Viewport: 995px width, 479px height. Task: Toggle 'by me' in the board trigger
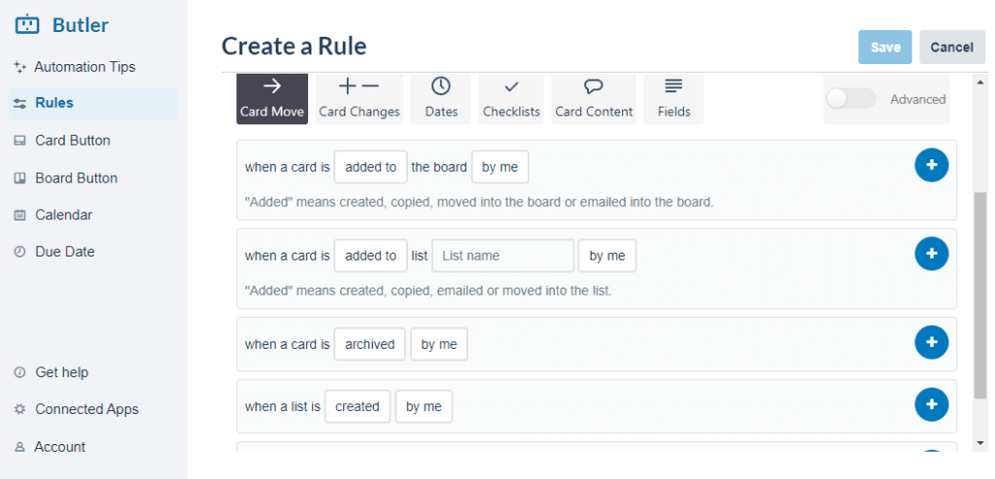pos(500,167)
